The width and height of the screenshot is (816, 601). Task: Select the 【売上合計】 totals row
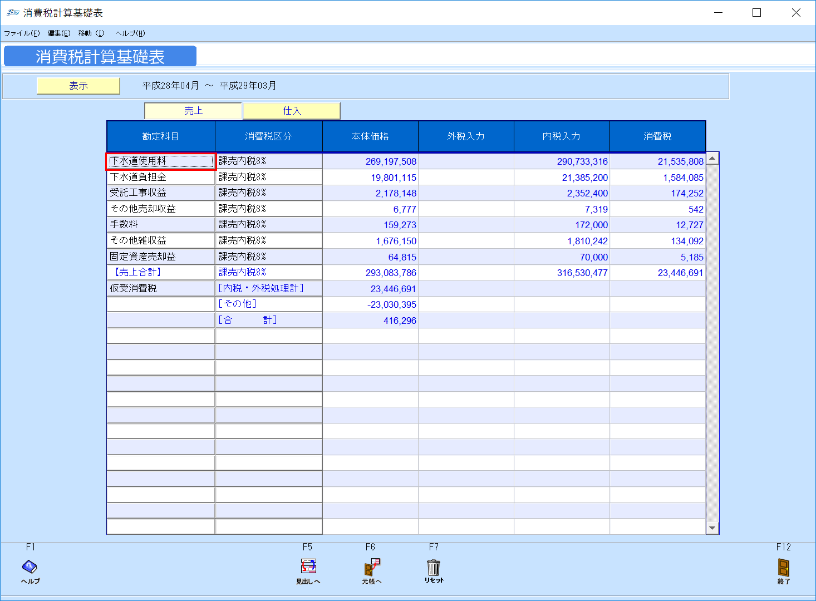(x=160, y=272)
